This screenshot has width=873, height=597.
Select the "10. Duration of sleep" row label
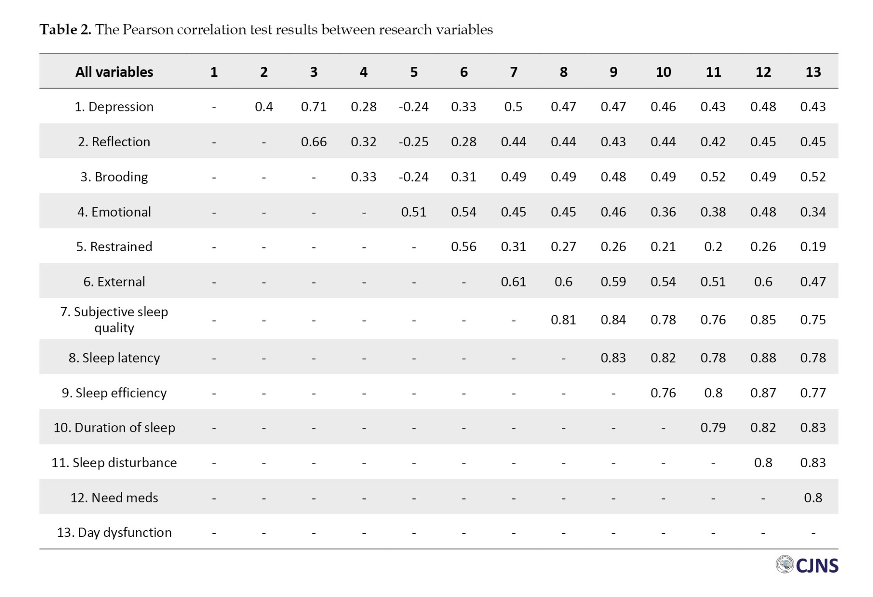point(114,428)
